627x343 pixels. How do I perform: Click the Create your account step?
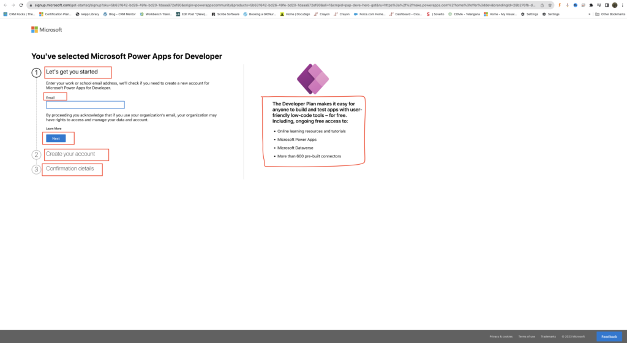[x=70, y=154]
